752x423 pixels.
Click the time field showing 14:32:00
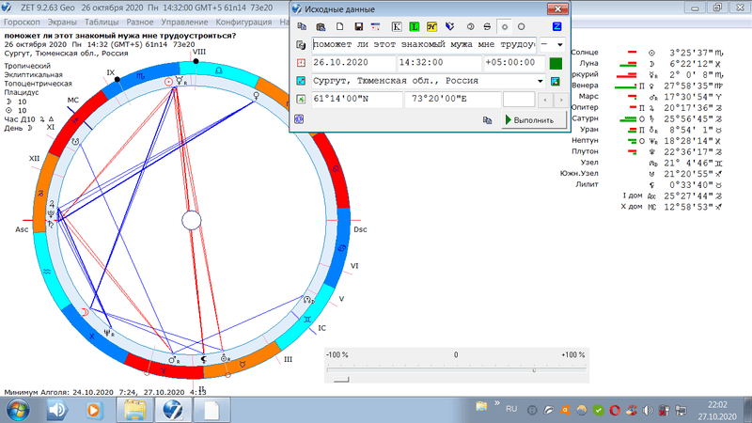[437, 63]
